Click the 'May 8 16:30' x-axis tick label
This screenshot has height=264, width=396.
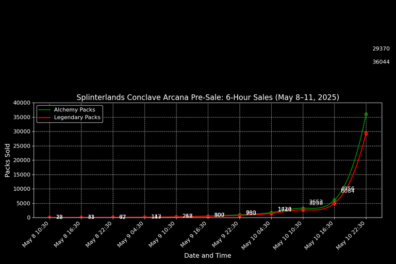pos(67,235)
